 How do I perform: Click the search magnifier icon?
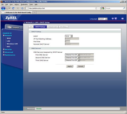pyautogui.click(x=124, y=8)
